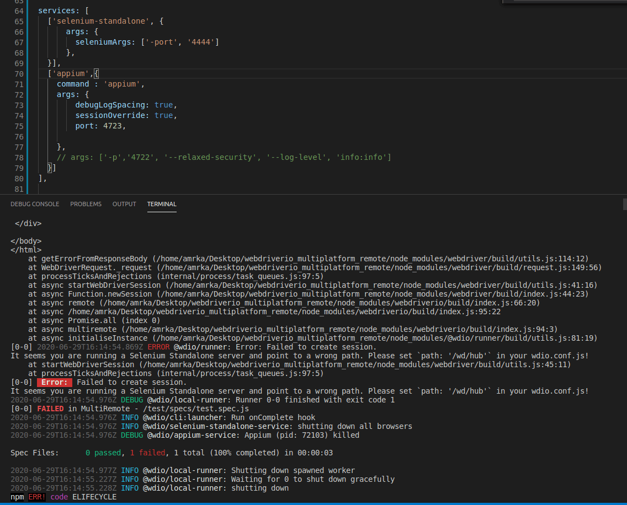Click the </div> line in terminal output
Viewport: 627px width, 505px height.
pos(28,224)
